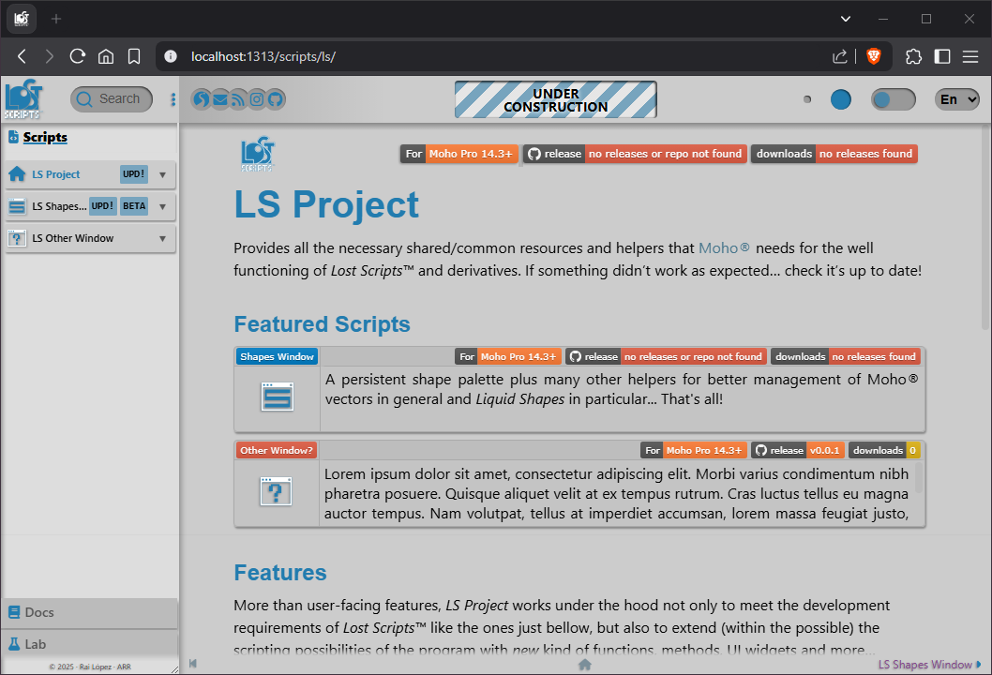Select LS Project in the sidebar list

pos(56,174)
